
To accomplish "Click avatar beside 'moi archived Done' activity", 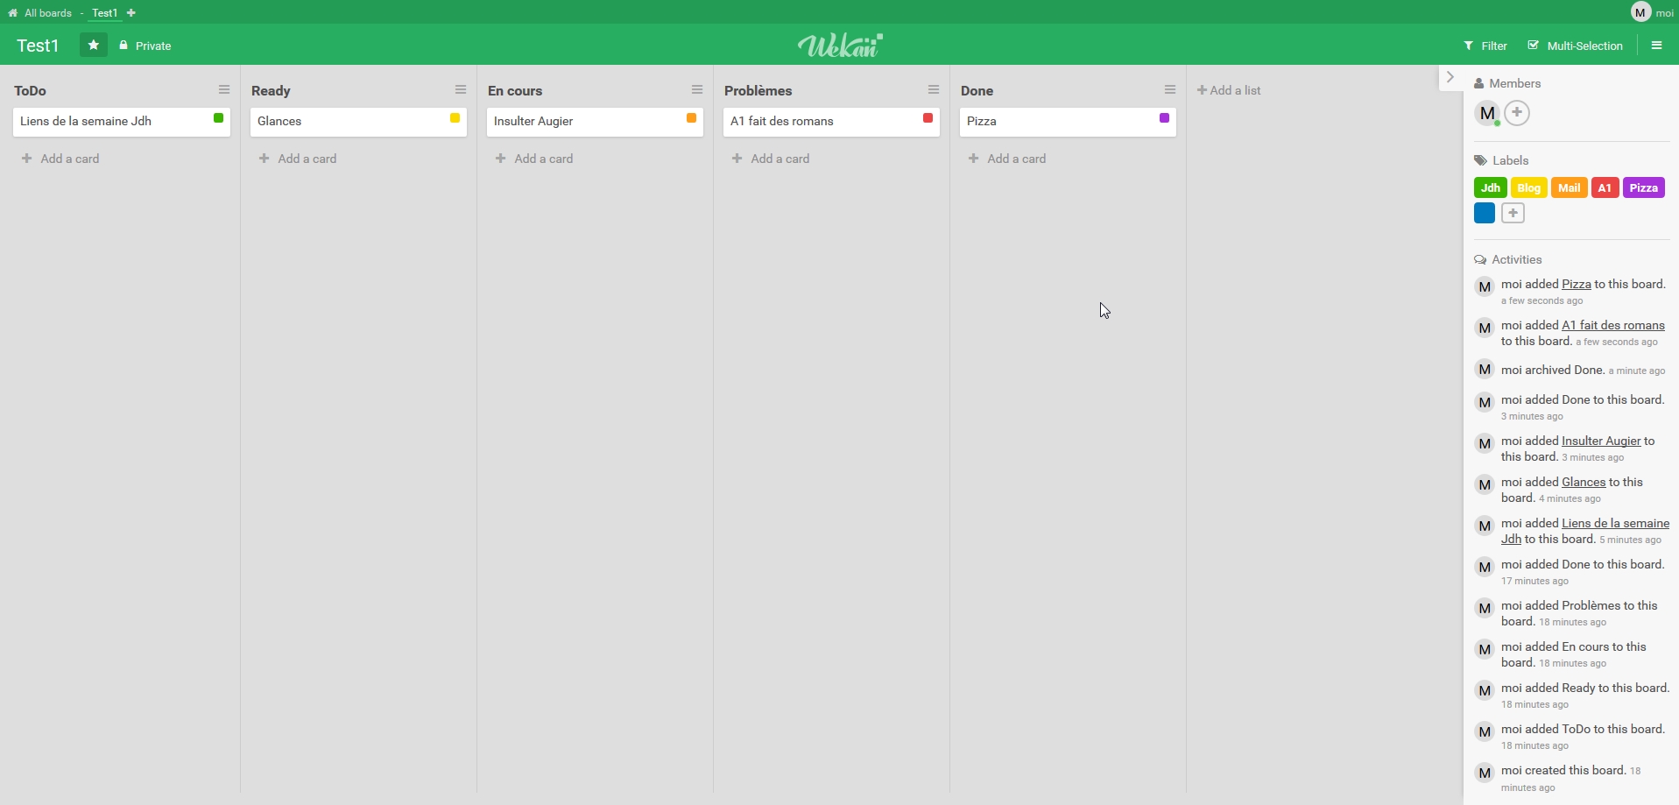I will [x=1485, y=370].
